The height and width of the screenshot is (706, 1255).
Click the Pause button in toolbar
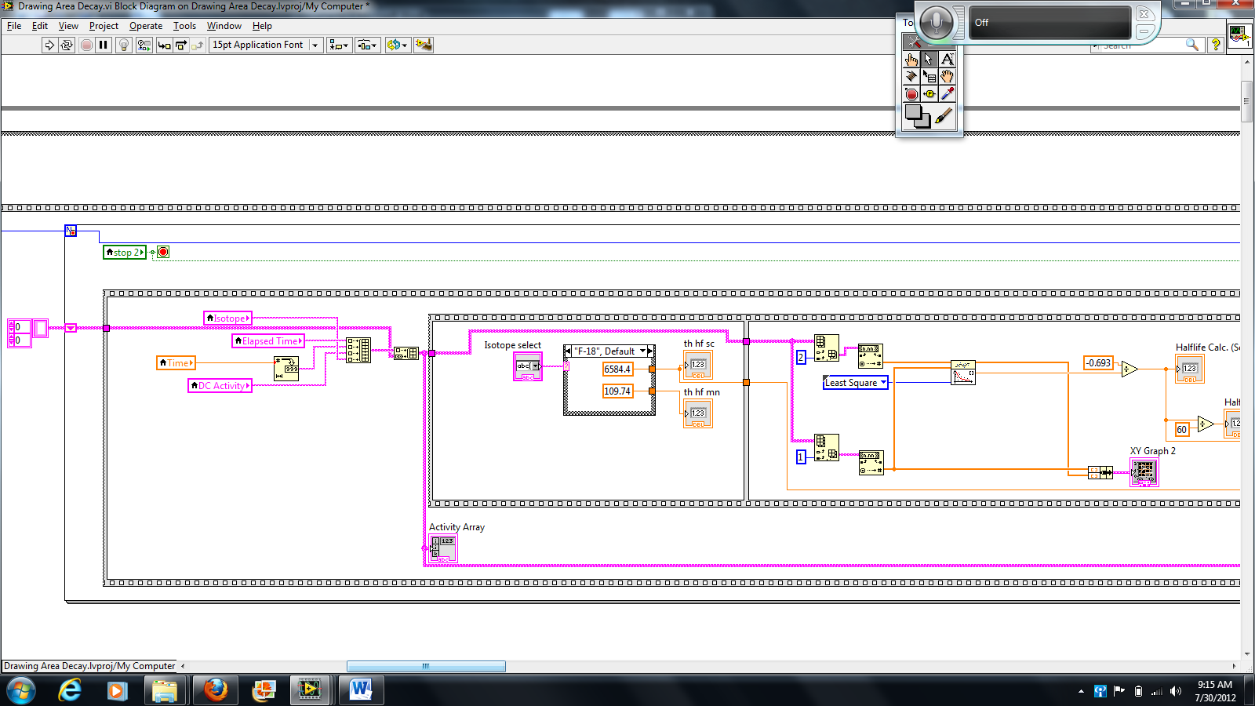(104, 45)
